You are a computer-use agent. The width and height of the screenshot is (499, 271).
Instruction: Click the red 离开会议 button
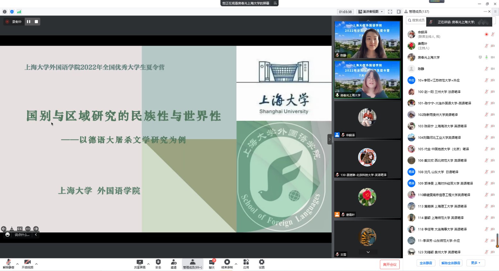[x=389, y=265]
